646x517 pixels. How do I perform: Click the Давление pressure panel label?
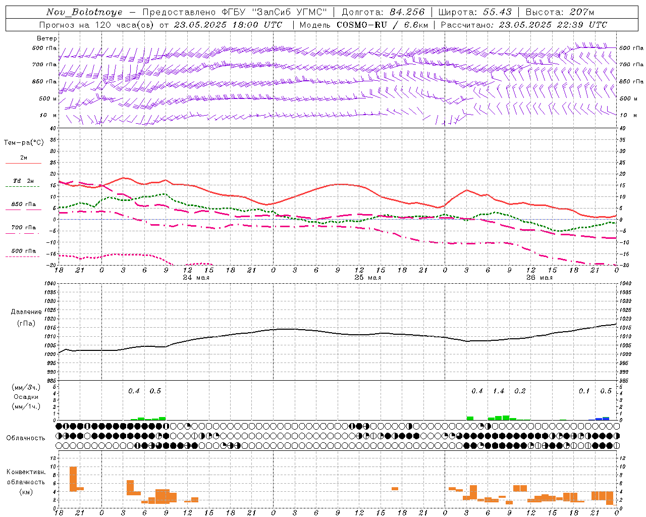click(26, 312)
